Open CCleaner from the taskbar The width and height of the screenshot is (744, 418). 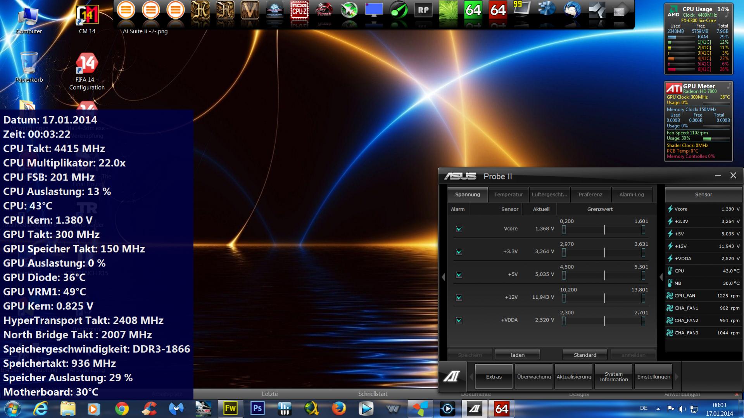[149, 409]
